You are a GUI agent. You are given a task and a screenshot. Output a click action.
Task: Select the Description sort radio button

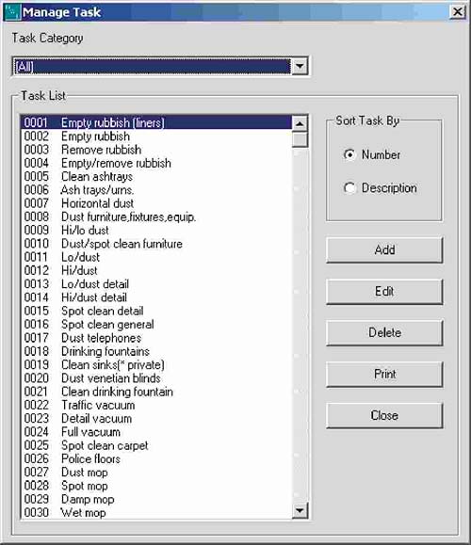pos(349,187)
